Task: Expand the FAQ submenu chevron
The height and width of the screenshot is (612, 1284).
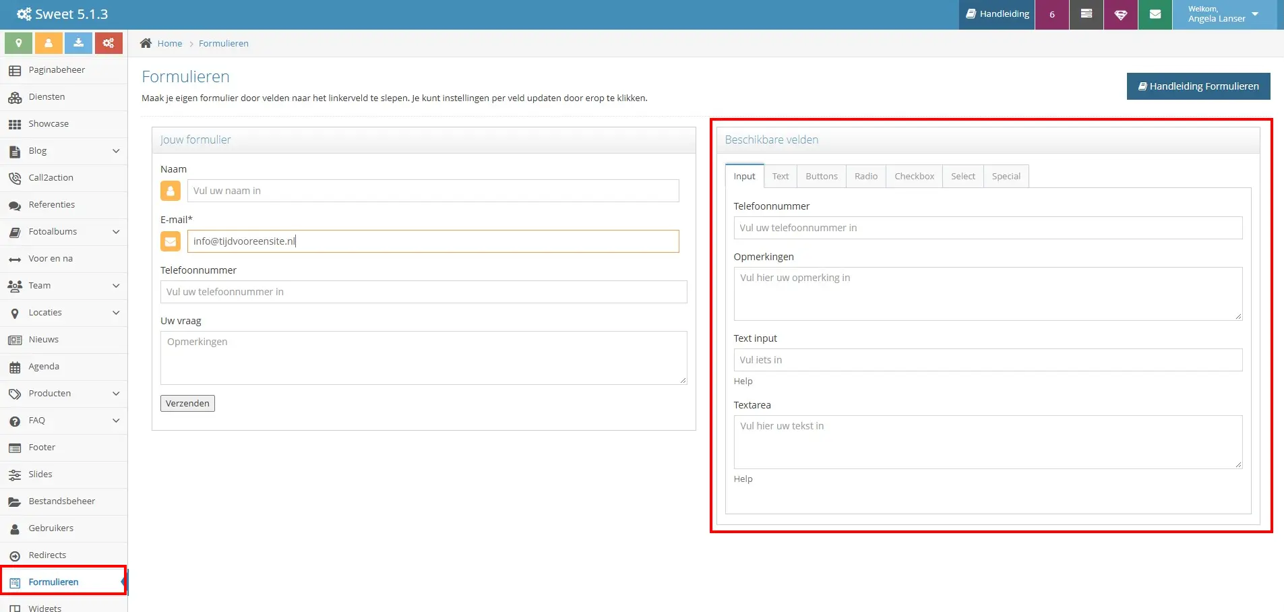Action: [x=116, y=421]
